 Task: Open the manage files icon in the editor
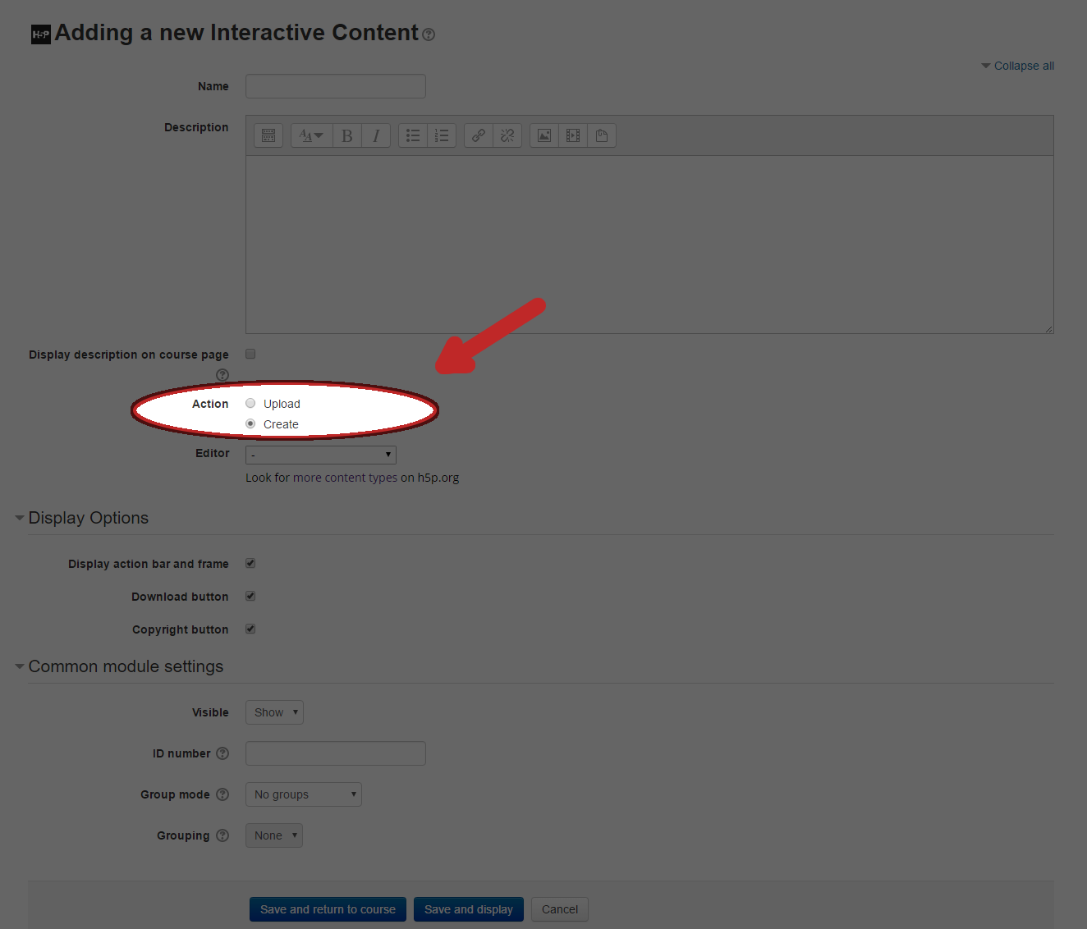pos(602,135)
